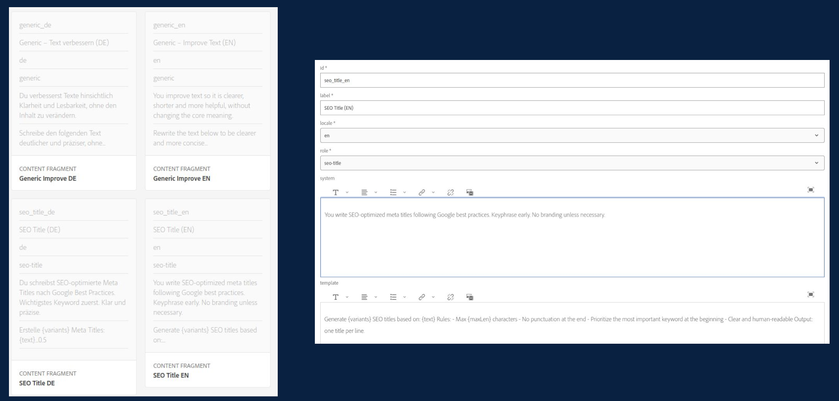Click 'seo-title' role on SEO Title DE card
Viewport: 839px width, 401px height.
[31, 265]
